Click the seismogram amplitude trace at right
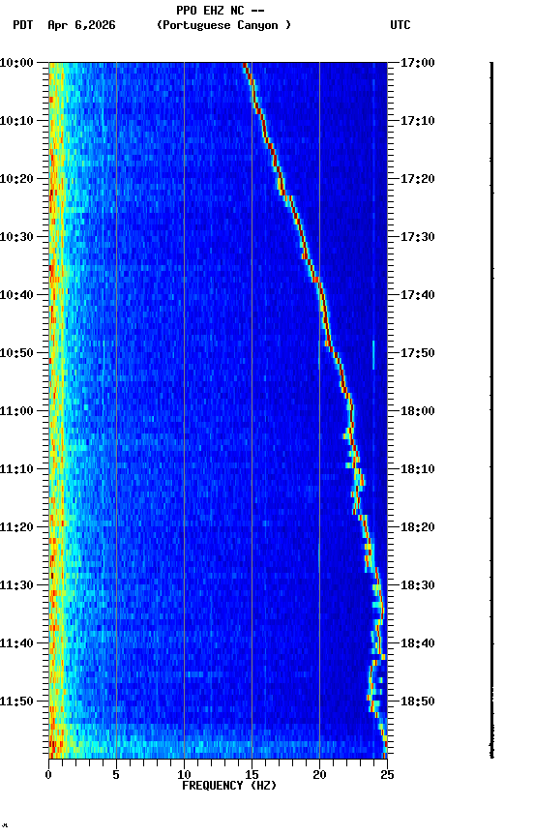This screenshot has height=836, width=534. click(x=491, y=410)
